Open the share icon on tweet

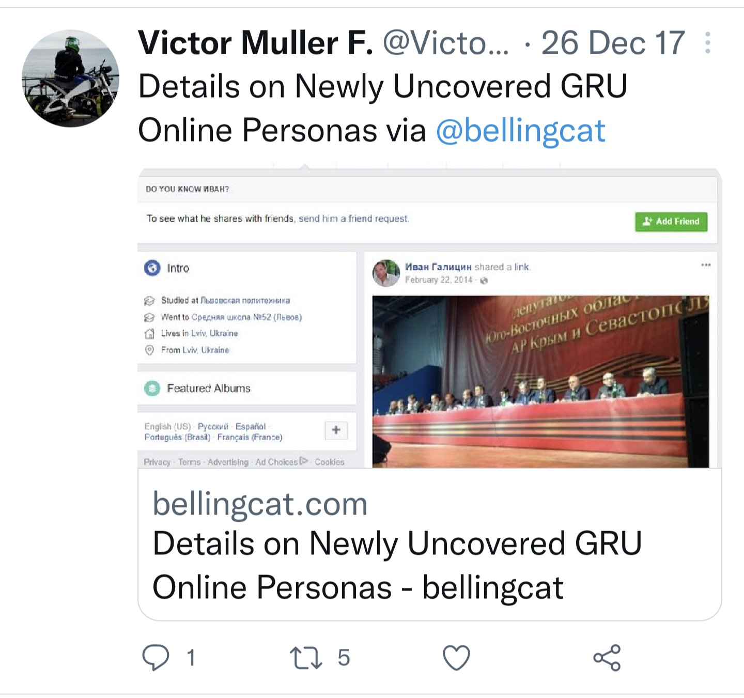(607, 658)
